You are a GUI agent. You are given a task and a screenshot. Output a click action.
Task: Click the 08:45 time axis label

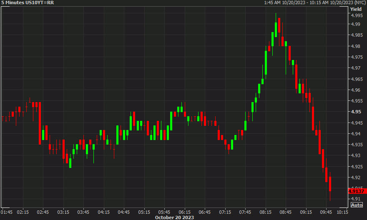[286, 212]
